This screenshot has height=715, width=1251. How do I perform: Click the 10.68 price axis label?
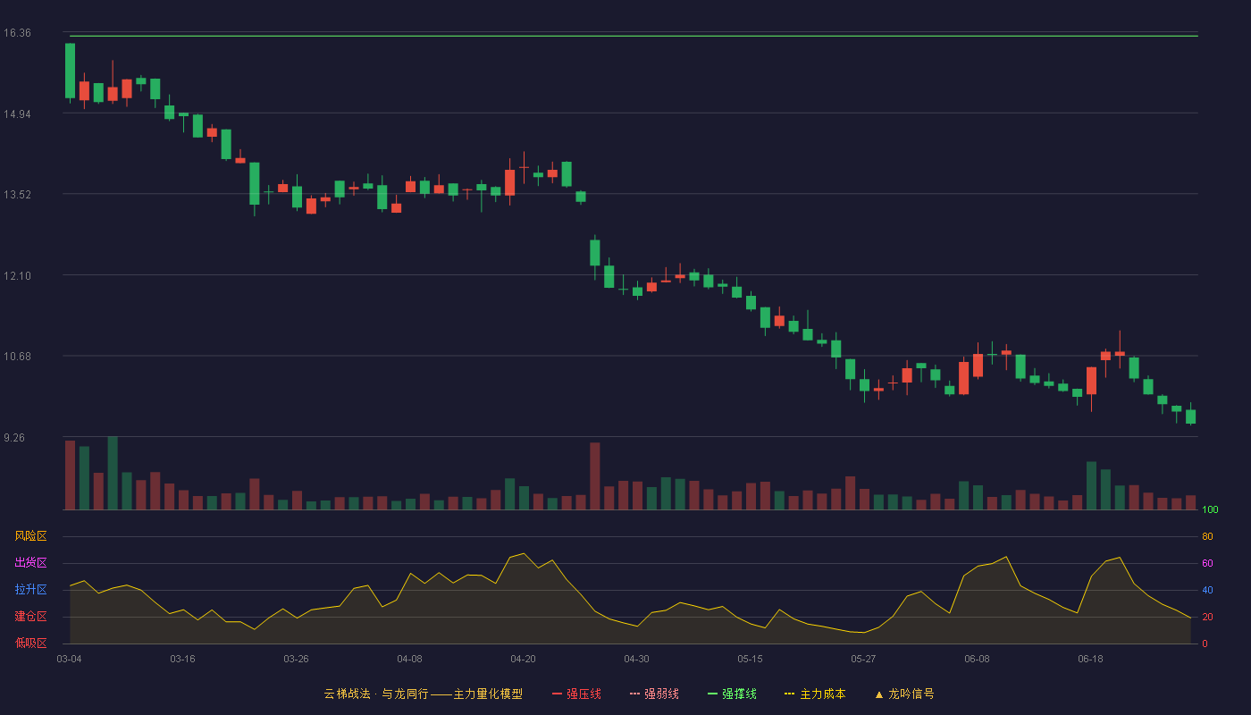click(17, 357)
